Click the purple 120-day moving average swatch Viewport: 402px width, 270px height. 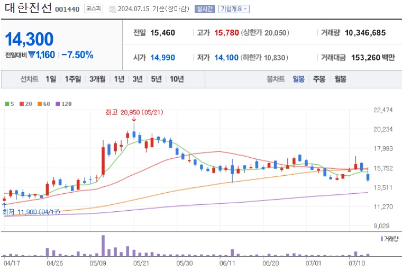click(x=58, y=104)
